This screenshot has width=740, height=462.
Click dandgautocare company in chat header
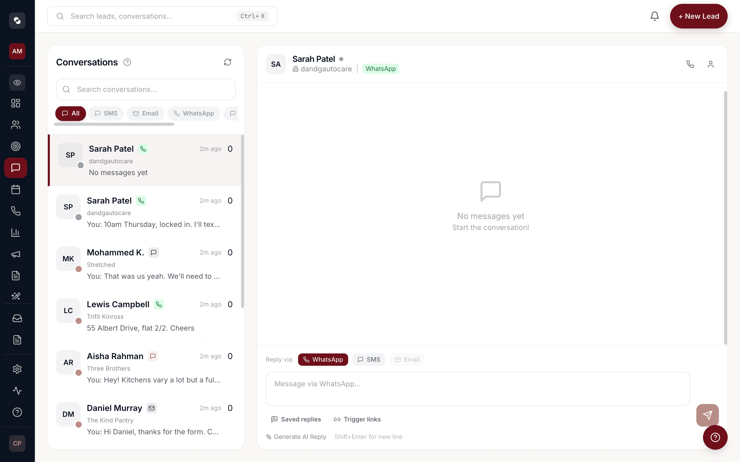click(322, 69)
